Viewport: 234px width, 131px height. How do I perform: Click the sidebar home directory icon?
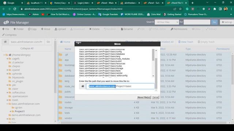tap(5, 42)
